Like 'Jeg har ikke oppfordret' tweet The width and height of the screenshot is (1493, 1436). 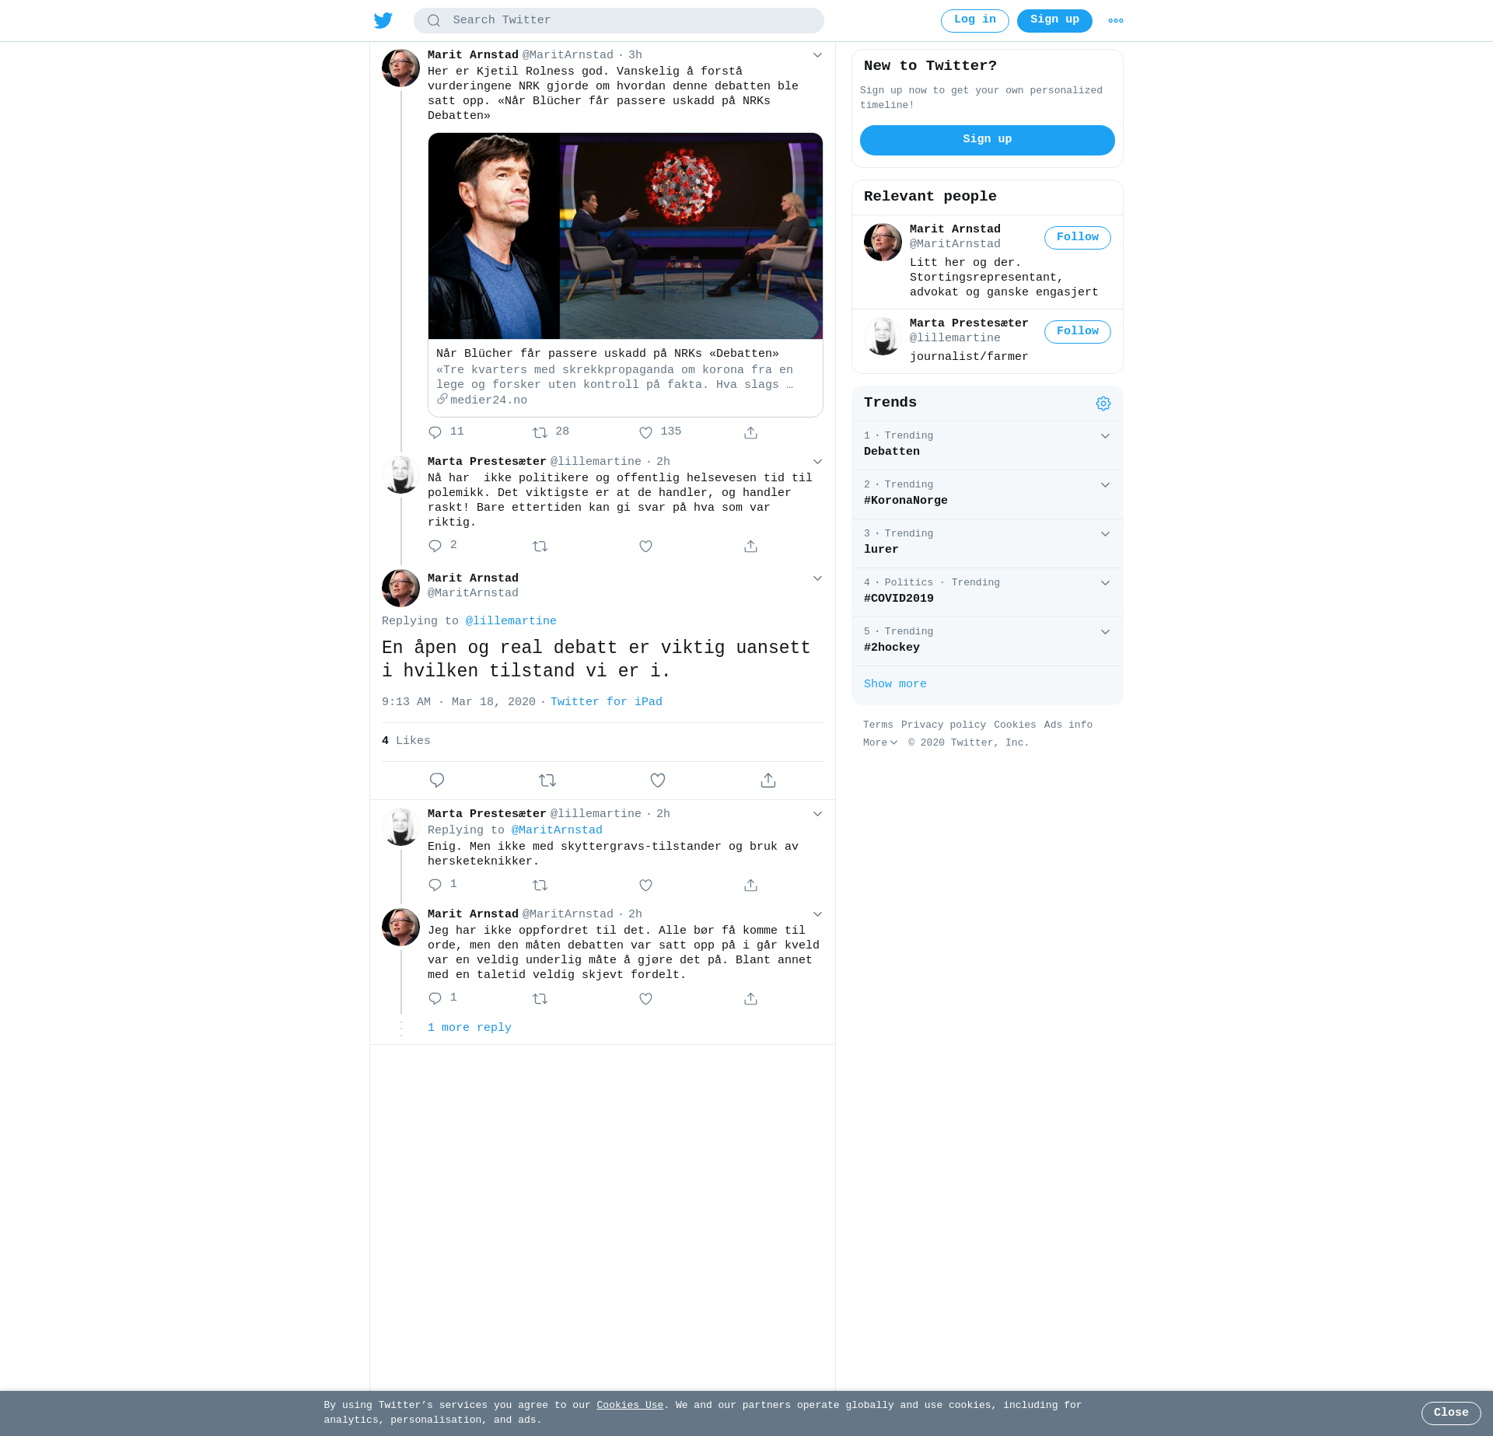645,998
